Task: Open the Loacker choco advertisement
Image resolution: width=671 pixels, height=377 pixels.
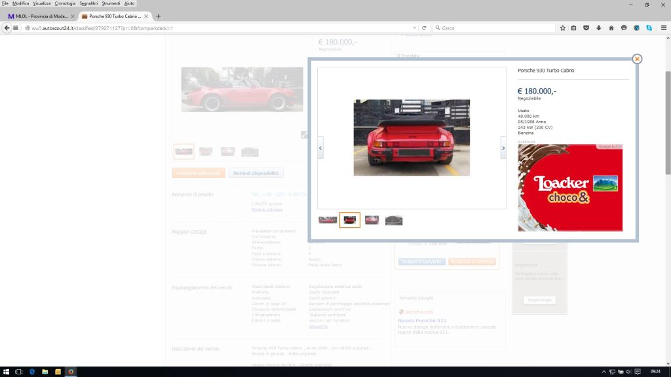Action: [570, 188]
